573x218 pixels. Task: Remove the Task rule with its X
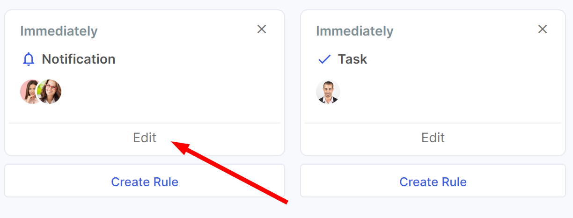[x=543, y=29]
